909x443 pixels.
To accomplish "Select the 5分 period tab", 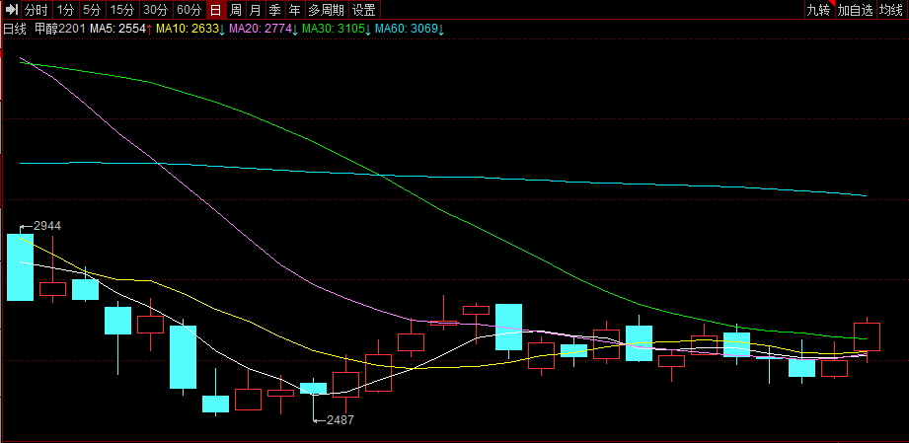I will tap(91, 9).
